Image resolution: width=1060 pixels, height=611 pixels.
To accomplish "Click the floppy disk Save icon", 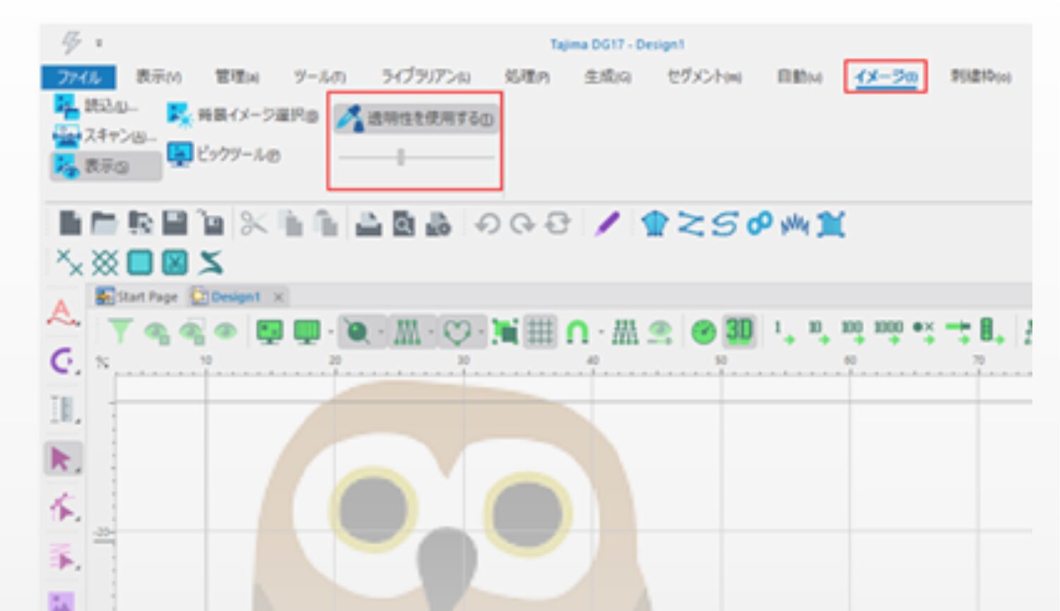I will coord(175,224).
